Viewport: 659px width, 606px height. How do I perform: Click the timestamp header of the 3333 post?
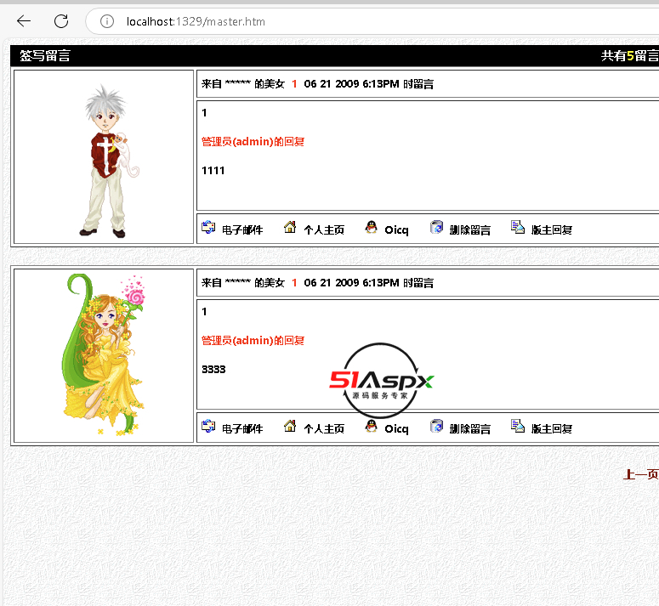(x=317, y=283)
